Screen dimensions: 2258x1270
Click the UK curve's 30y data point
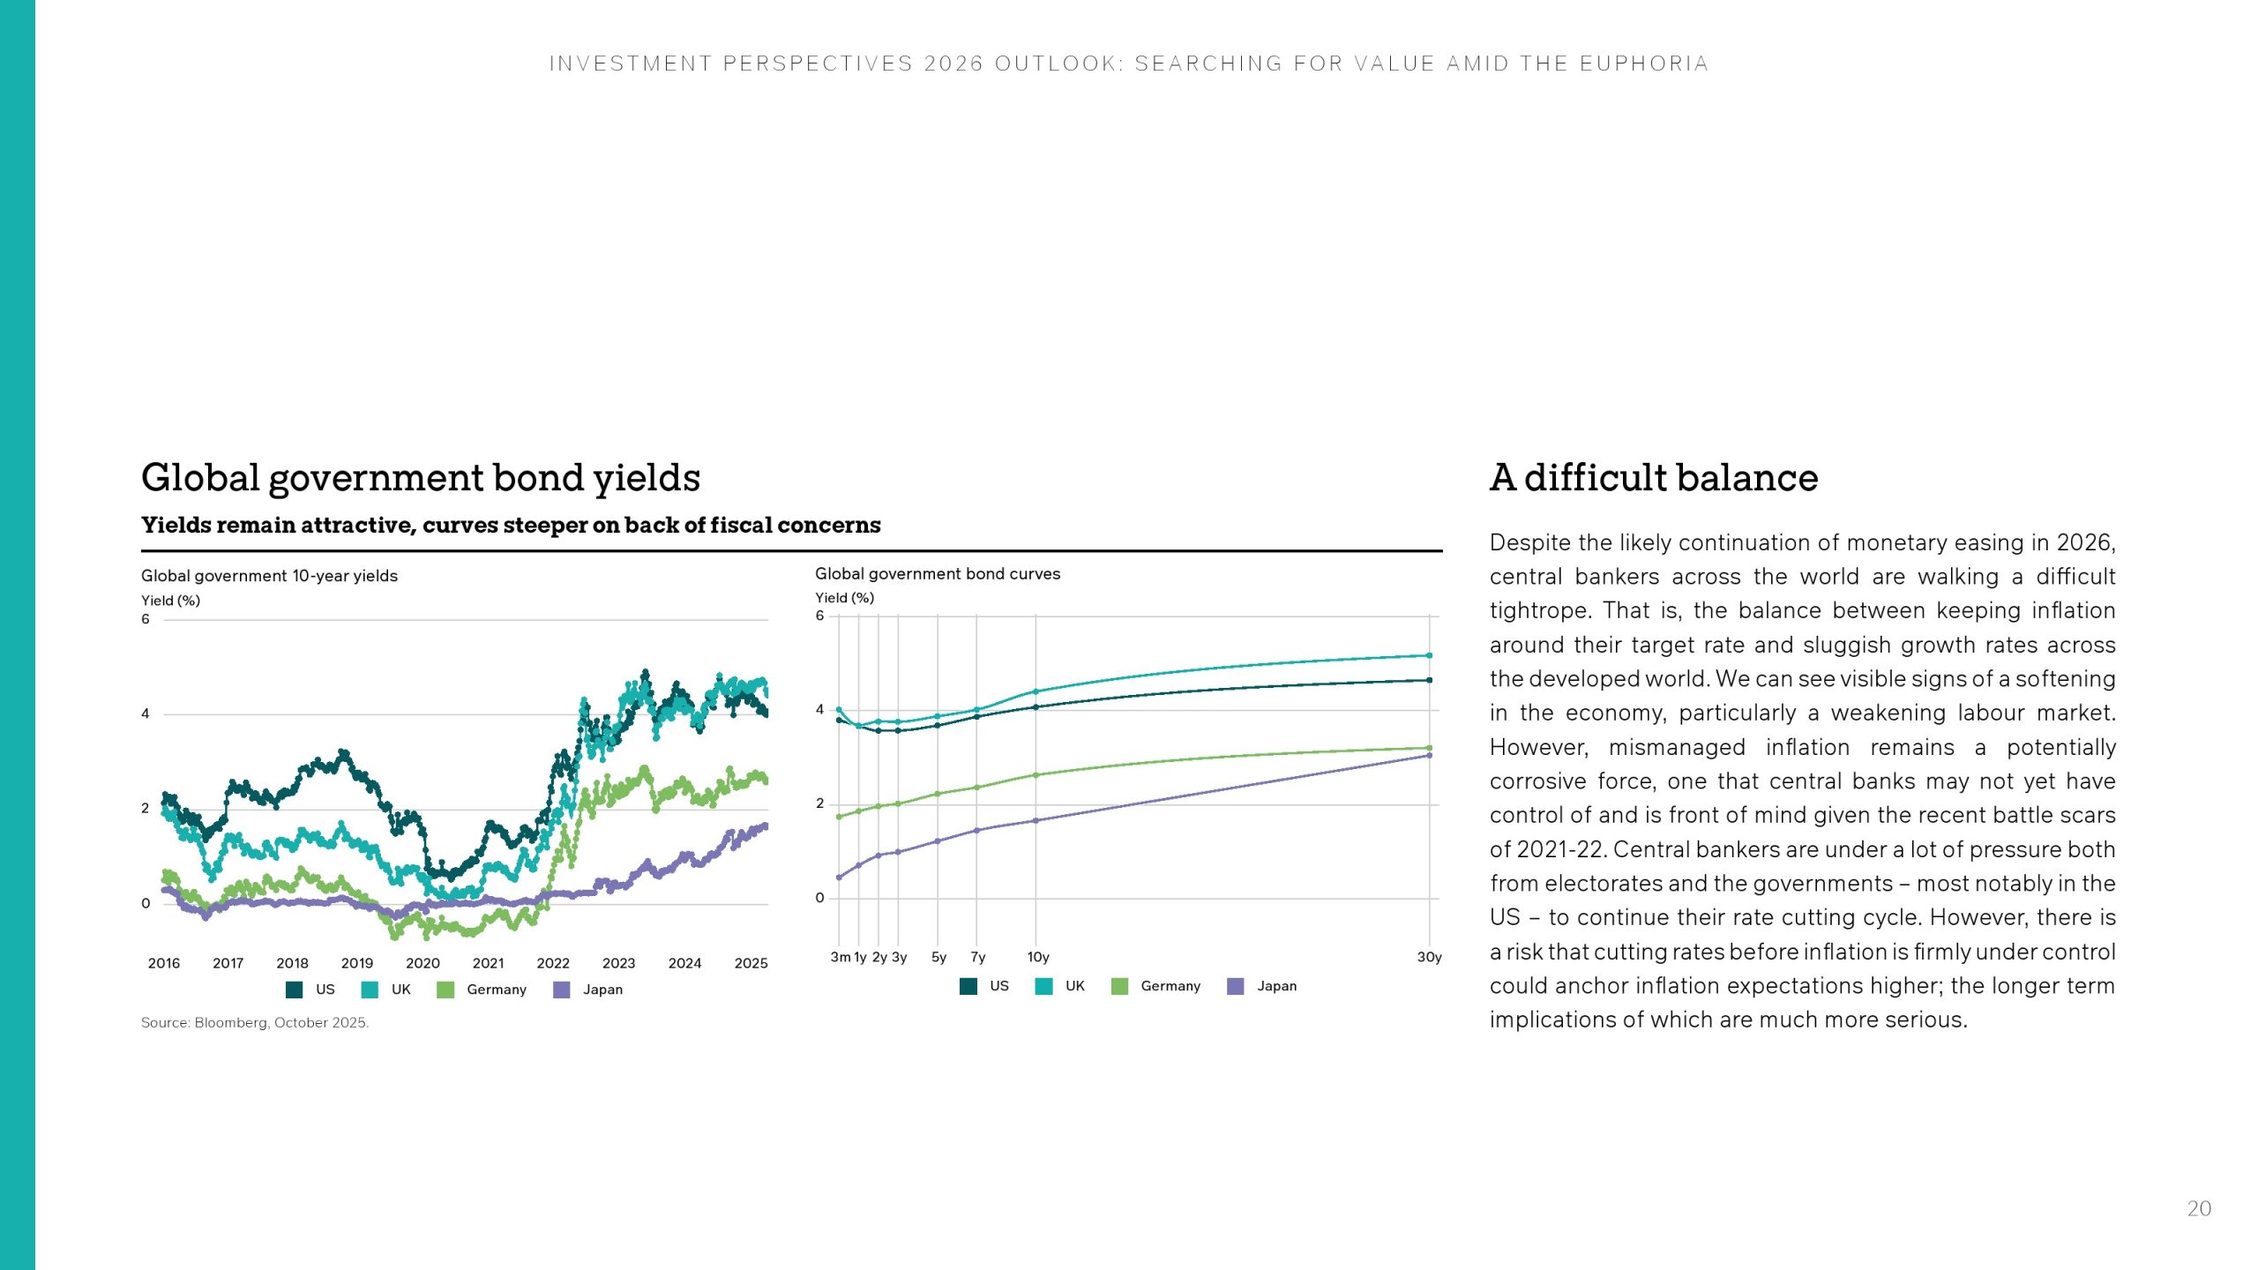(1429, 655)
